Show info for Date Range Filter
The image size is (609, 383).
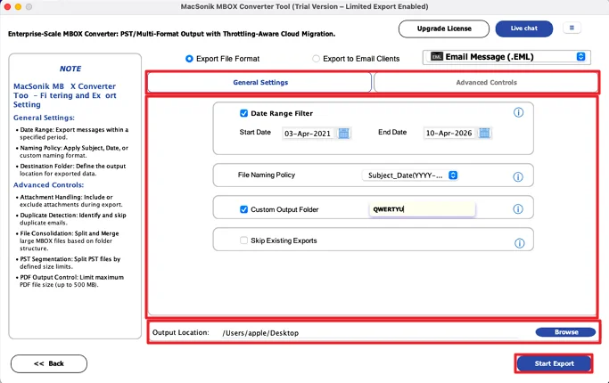(x=519, y=112)
